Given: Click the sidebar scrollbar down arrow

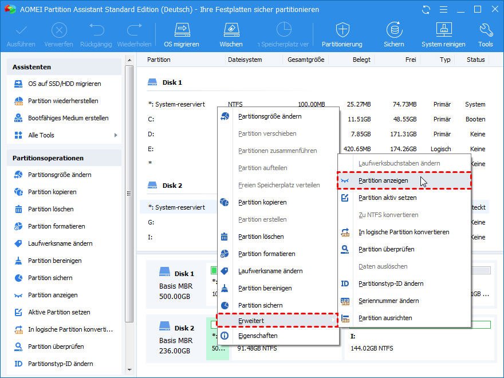Looking at the screenshot, I should pos(129,369).
